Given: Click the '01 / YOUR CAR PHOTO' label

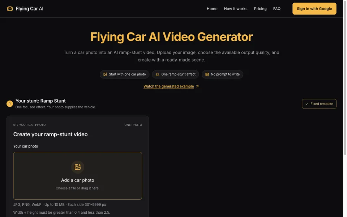Looking at the screenshot, I should [29, 125].
